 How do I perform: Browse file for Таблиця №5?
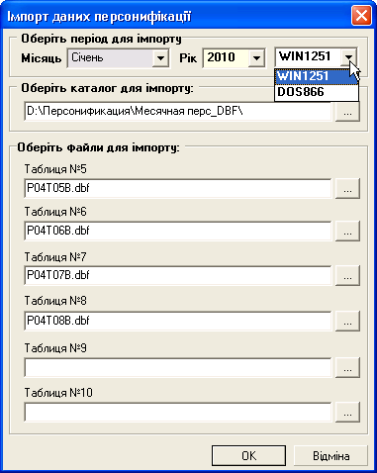[x=347, y=189]
